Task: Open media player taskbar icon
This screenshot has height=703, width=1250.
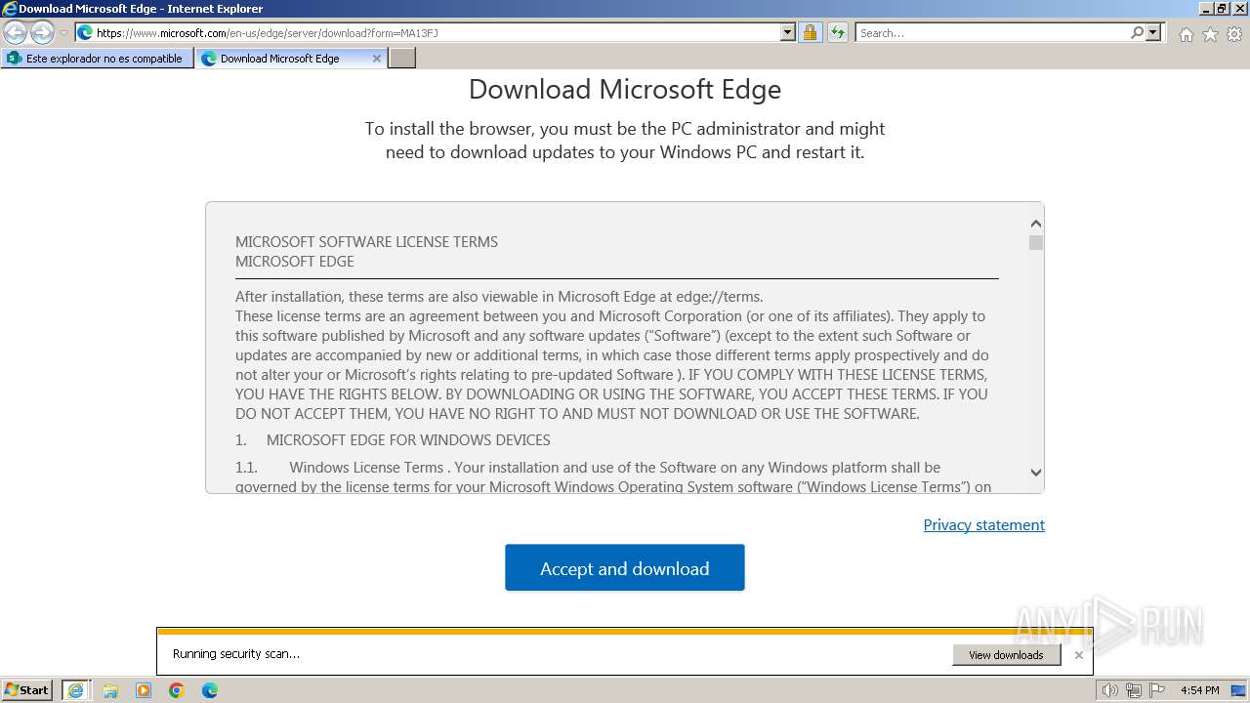Action: tap(144, 690)
